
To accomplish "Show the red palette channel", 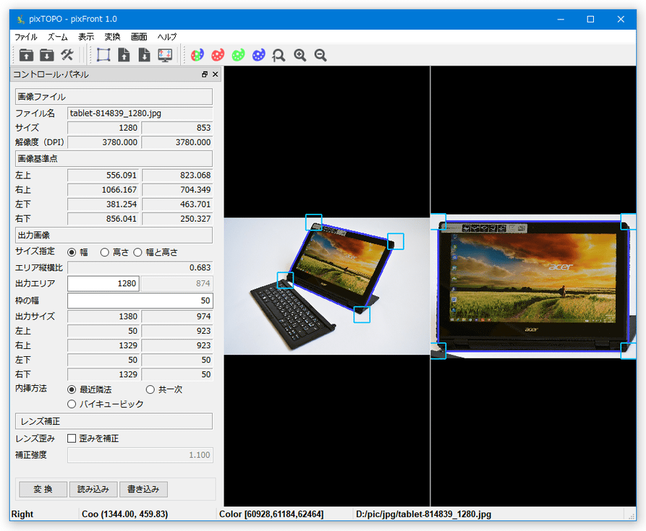I will (218, 55).
